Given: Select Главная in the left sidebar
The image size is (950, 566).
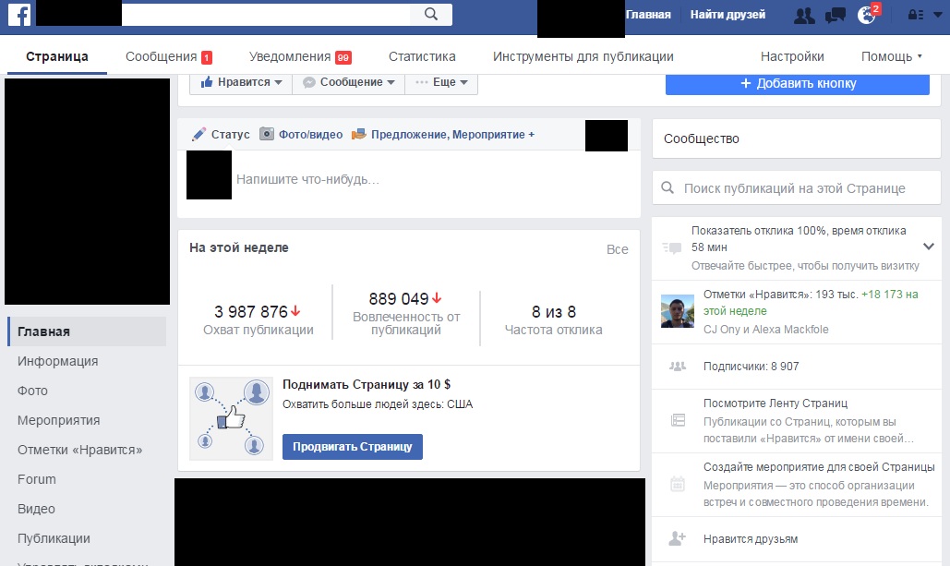Looking at the screenshot, I should [87, 331].
